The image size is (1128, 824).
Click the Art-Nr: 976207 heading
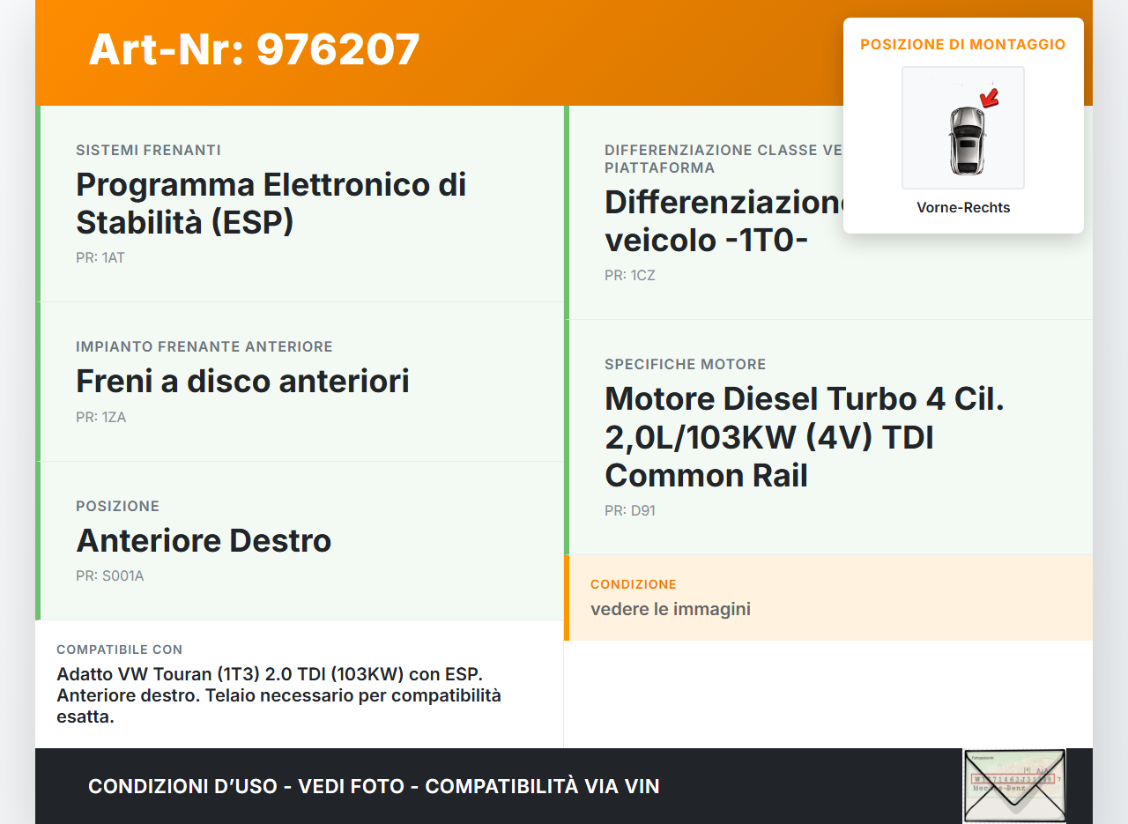coord(254,49)
